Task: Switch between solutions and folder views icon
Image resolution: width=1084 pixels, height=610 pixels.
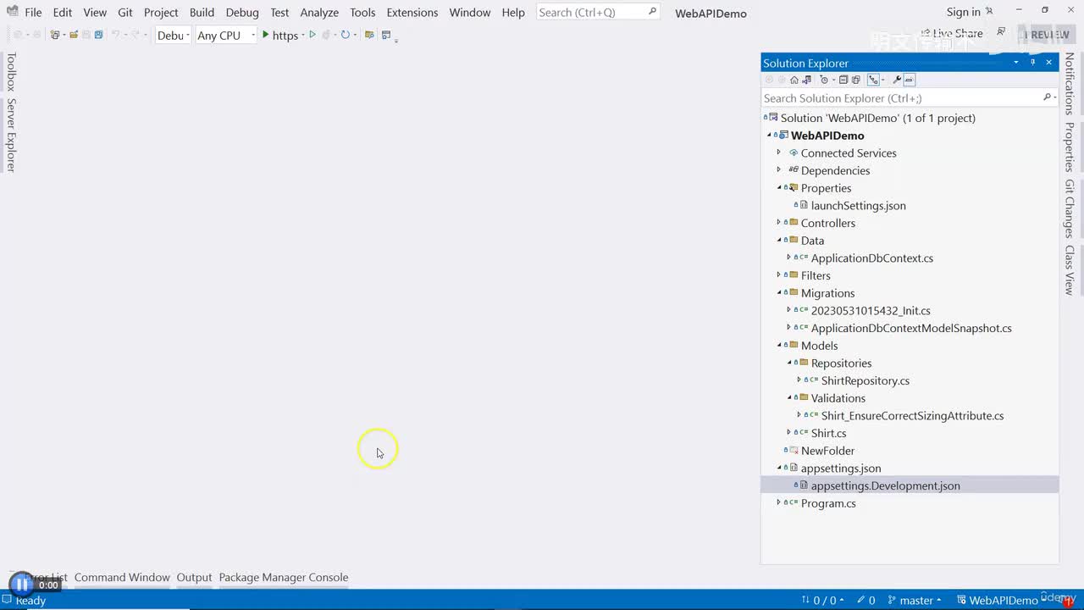Action: tap(806, 80)
